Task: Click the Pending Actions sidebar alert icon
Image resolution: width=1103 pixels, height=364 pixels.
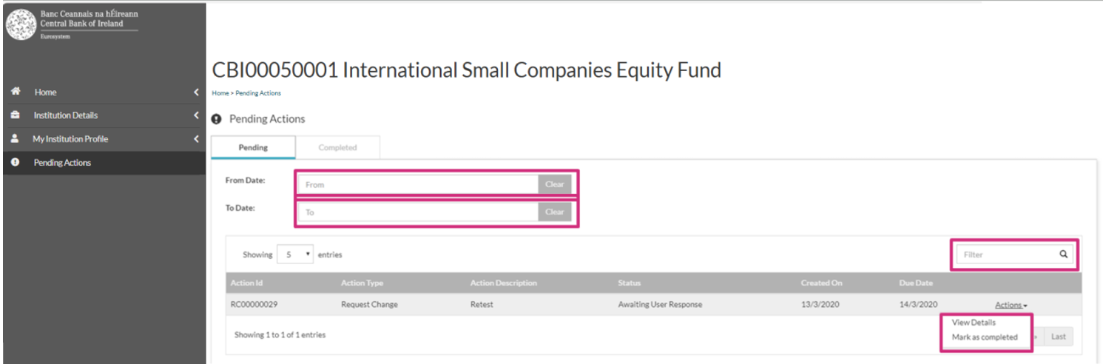Action: [x=15, y=163]
